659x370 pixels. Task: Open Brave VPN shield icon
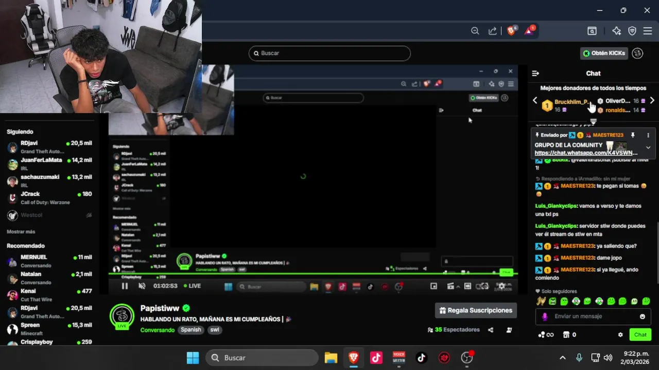[x=632, y=31]
